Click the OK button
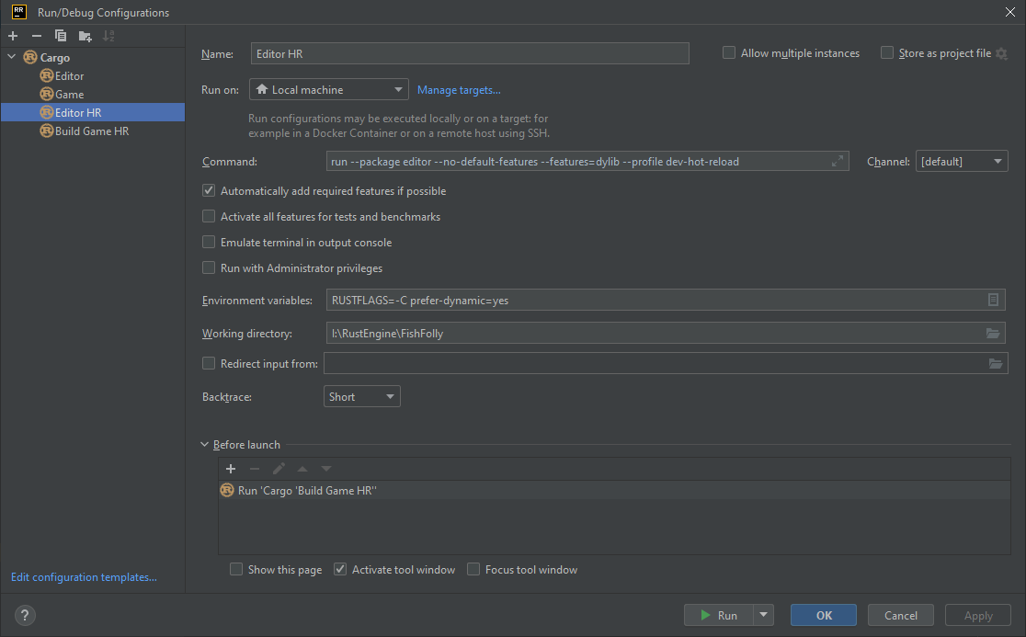Screen dimensions: 1026x637 (823, 615)
